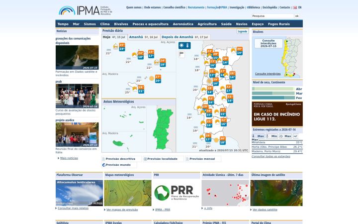Click the ok search button
The image size is (358, 224).
296,16
